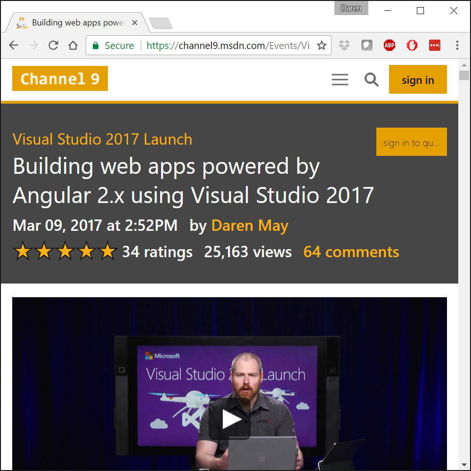Viewport: 471px width, 471px height.
Task: Rate the video five stars via fifth star
Action: click(x=107, y=251)
